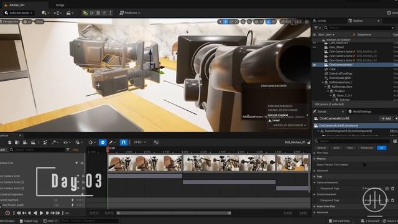This screenshot has height=224, width=398.
Task: Filter details by General category
Action: pos(322,148)
